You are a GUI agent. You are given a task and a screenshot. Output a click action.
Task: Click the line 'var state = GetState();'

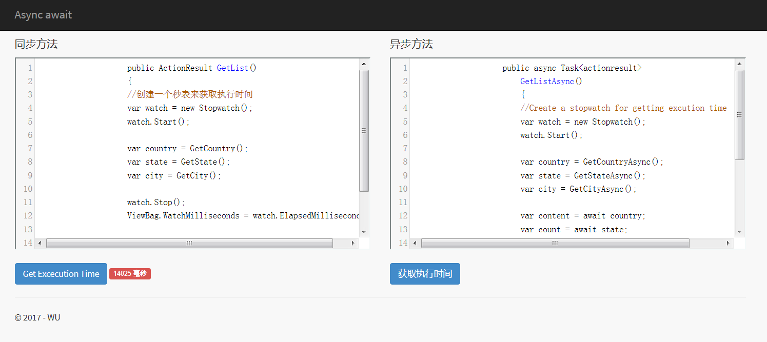click(x=179, y=162)
